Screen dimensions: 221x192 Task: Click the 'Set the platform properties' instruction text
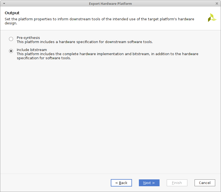coord(99,19)
